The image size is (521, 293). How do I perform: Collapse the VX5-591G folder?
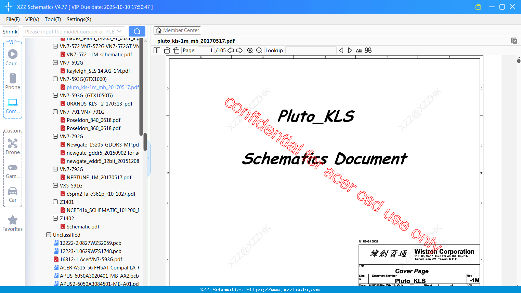tap(55, 185)
